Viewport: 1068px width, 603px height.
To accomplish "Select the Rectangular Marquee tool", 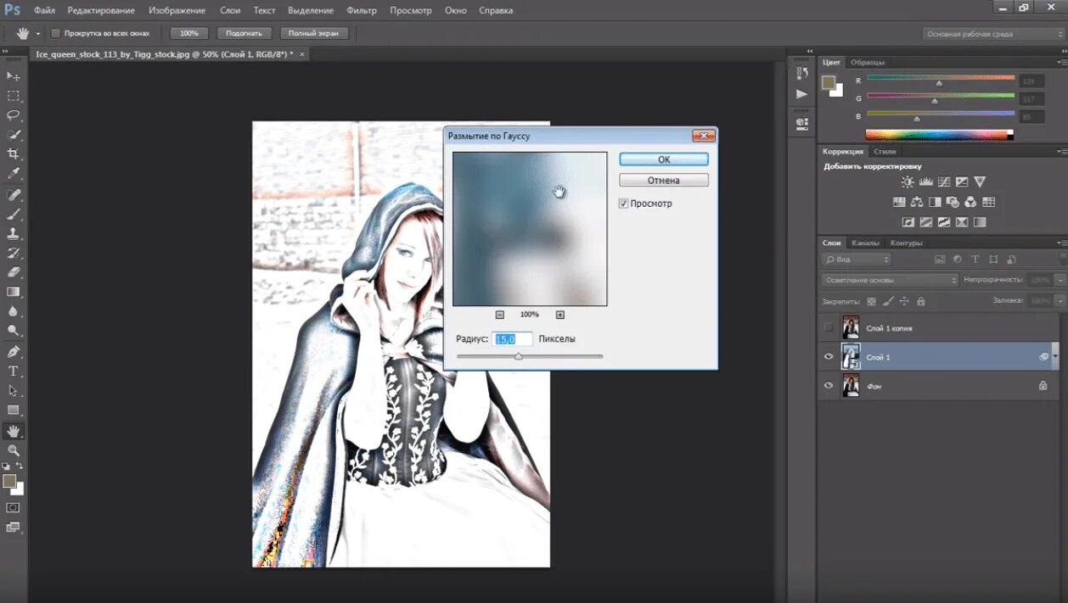I will pyautogui.click(x=14, y=96).
